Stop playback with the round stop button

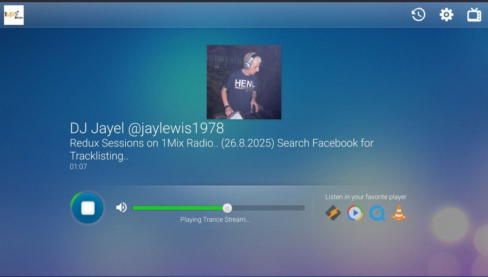coord(88,208)
